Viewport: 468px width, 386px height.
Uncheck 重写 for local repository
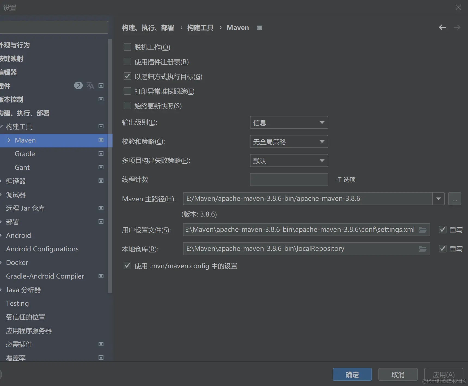pos(443,249)
